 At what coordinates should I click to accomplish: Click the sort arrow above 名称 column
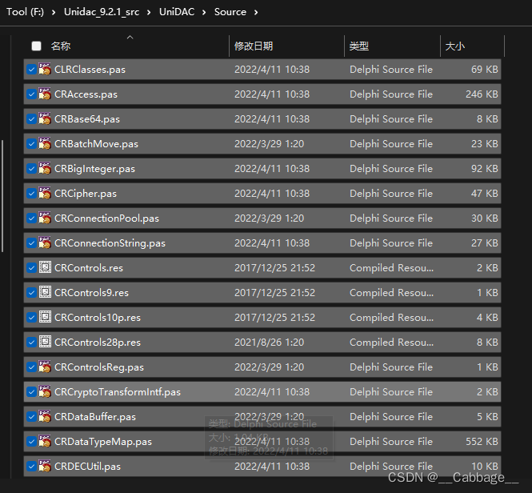pos(130,37)
